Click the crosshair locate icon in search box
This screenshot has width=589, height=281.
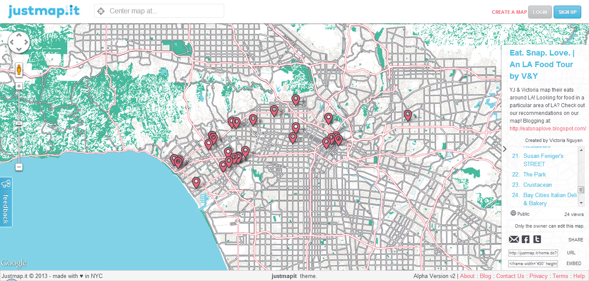(x=101, y=11)
